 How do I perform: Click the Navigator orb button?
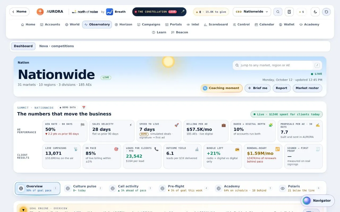click(x=317, y=201)
